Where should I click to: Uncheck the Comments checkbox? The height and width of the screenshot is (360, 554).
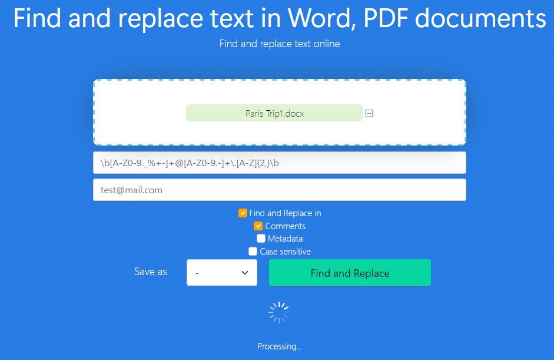(x=258, y=226)
